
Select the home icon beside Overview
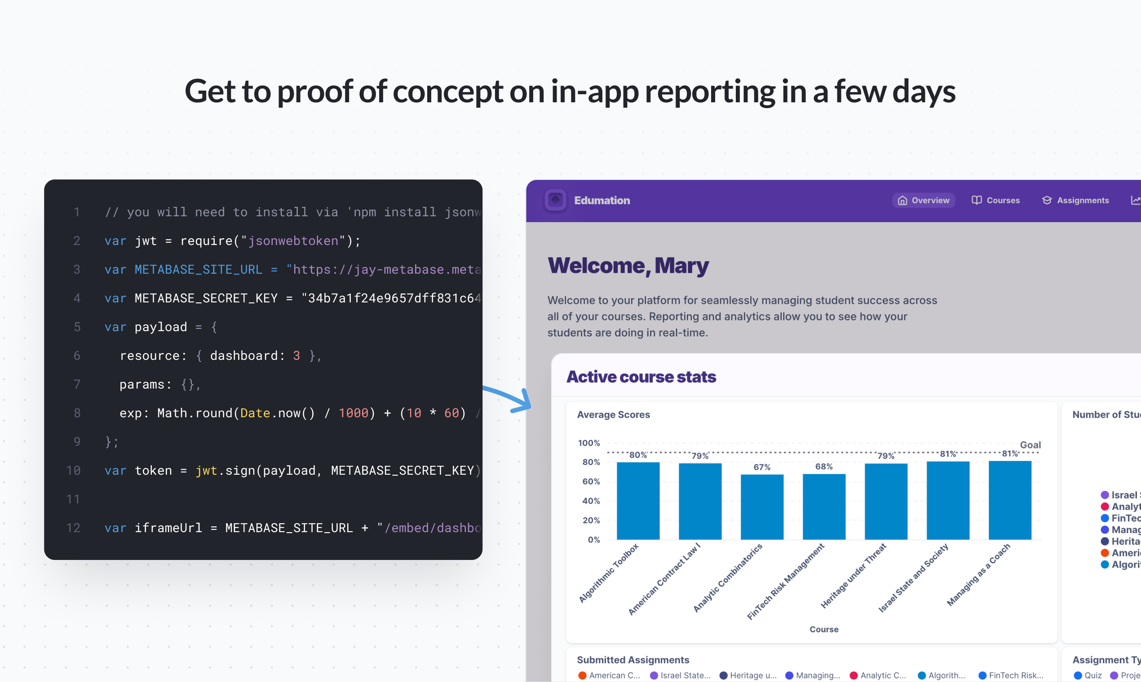pos(902,201)
